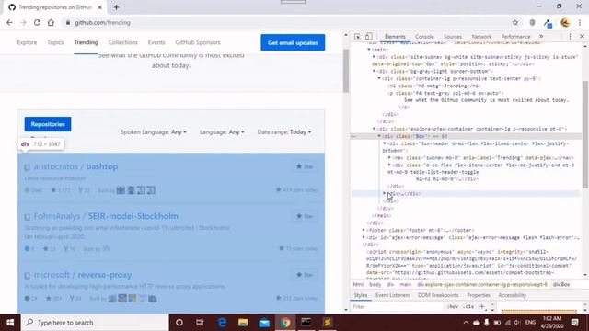The height and width of the screenshot is (331, 589).
Task: Open the FohmAnalys / SEIR-model-Stockholm repository
Action: [106, 216]
